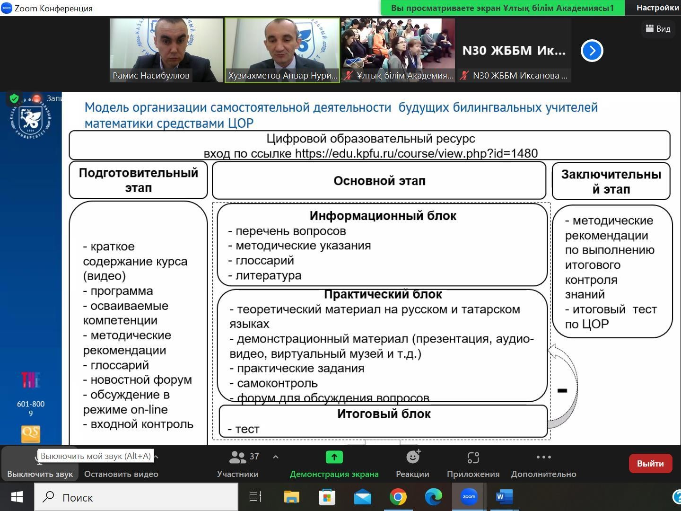This screenshot has height=511, width=681.
Task: Click the Дополнительно (More) ellipsis icon
Action: point(543,457)
